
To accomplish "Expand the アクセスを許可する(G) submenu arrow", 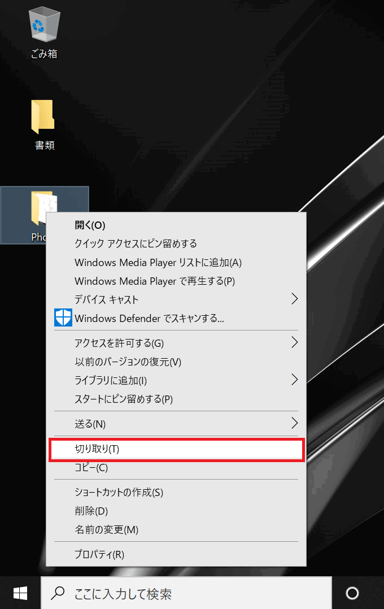I will click(295, 342).
